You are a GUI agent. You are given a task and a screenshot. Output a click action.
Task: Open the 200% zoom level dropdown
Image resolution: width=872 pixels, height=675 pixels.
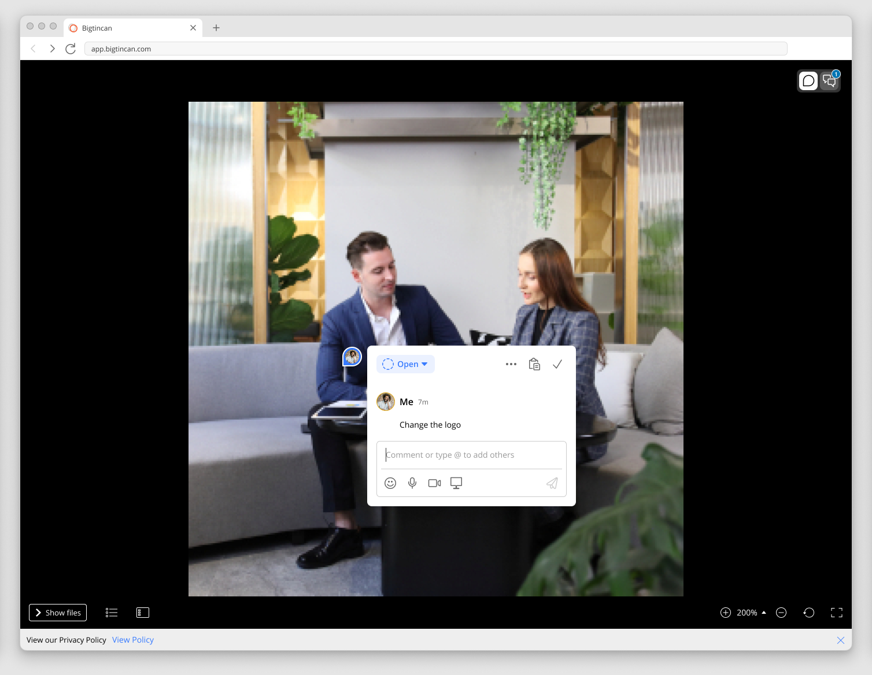(751, 613)
